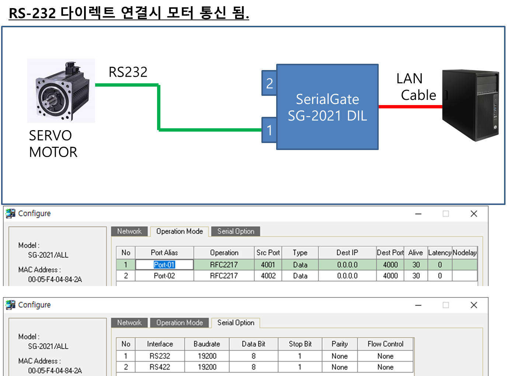Click the Configure app icon in lower window

(11, 305)
